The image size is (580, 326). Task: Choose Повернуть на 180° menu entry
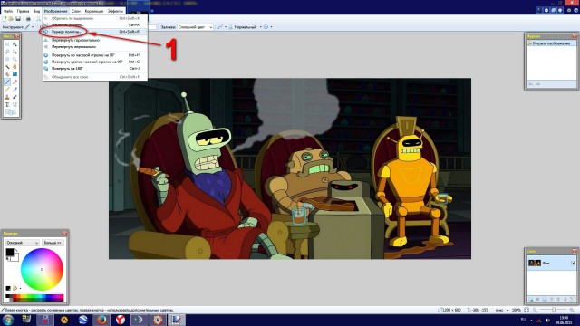point(95,69)
